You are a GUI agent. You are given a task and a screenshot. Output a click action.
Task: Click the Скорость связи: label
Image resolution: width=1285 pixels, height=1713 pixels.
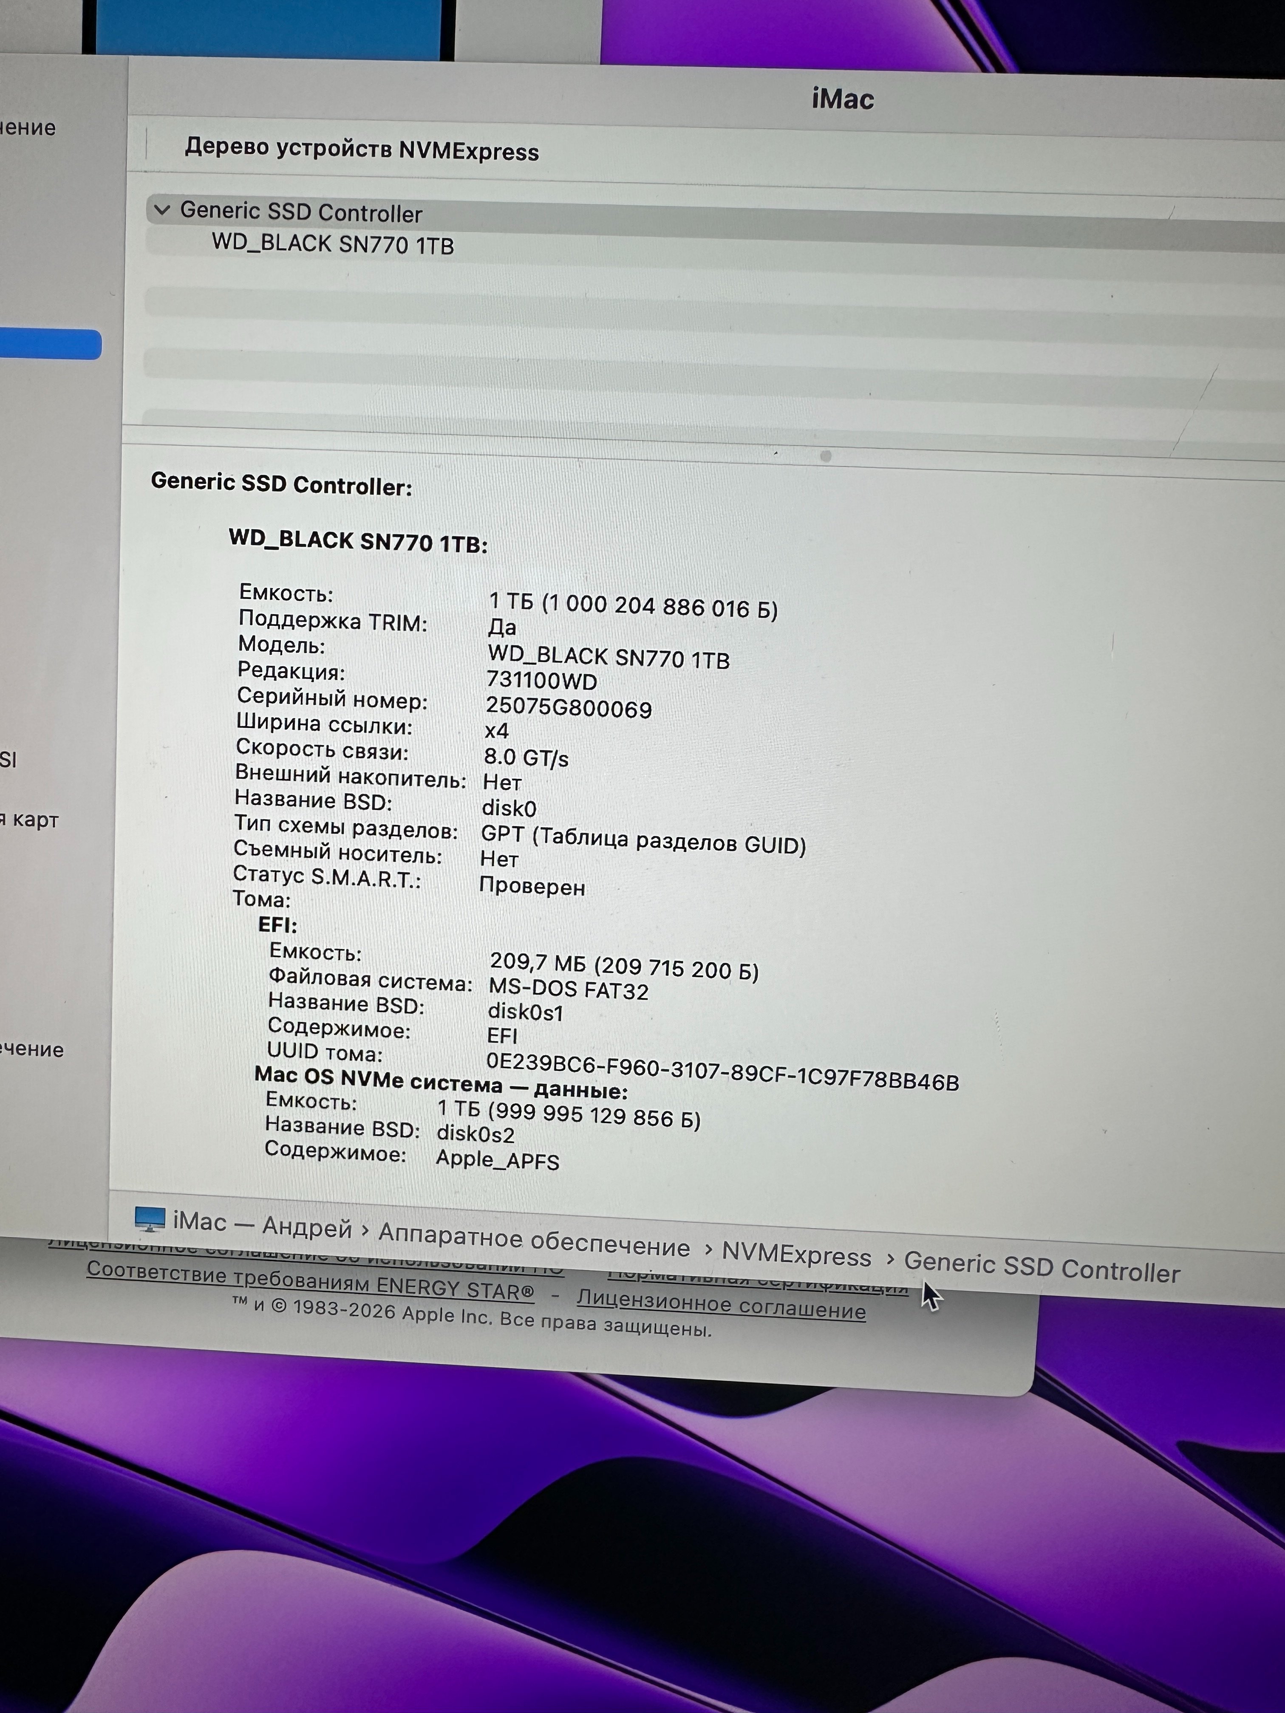[x=321, y=749]
